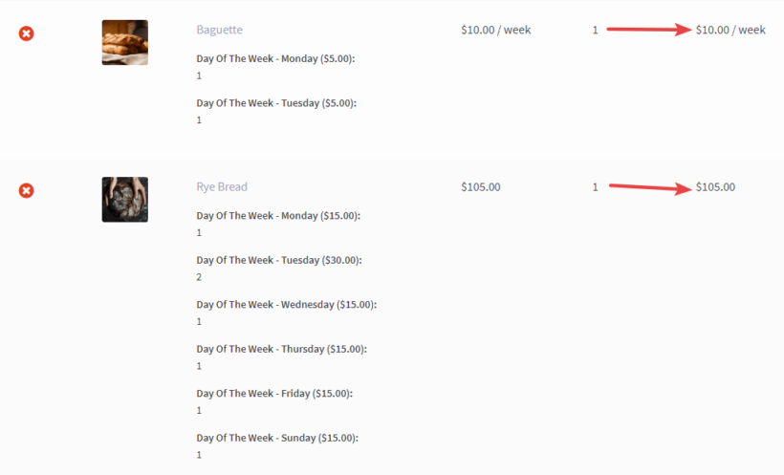Select Rye Bread Wednesday ($15.00) label
The height and width of the screenshot is (475, 784).
click(x=287, y=305)
